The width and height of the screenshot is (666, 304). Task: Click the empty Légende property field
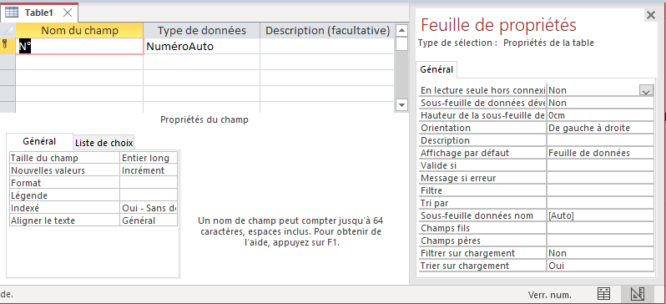point(149,195)
